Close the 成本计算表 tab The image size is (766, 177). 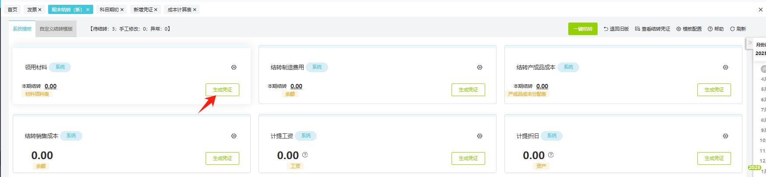point(195,10)
